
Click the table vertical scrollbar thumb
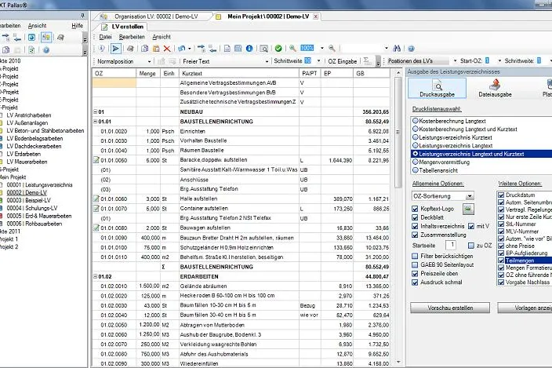pyautogui.click(x=398, y=132)
